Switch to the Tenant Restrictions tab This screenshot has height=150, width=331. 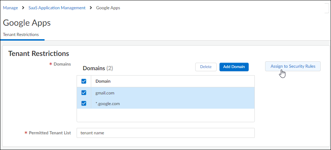[x=21, y=35]
